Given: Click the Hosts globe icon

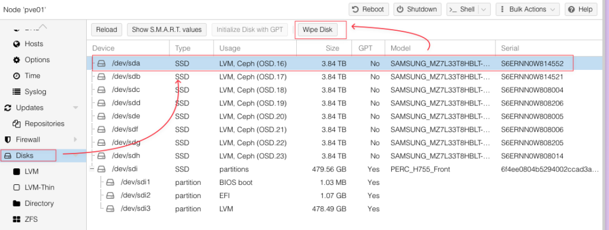Looking at the screenshot, I should point(16,44).
